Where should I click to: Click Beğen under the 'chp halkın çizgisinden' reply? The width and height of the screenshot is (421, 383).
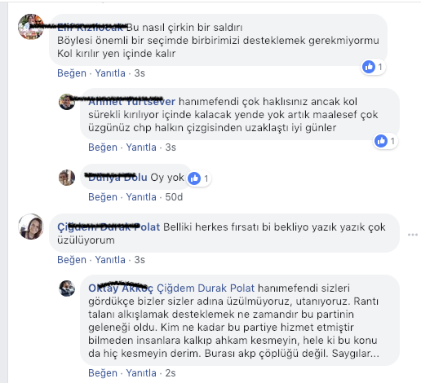[x=103, y=147]
